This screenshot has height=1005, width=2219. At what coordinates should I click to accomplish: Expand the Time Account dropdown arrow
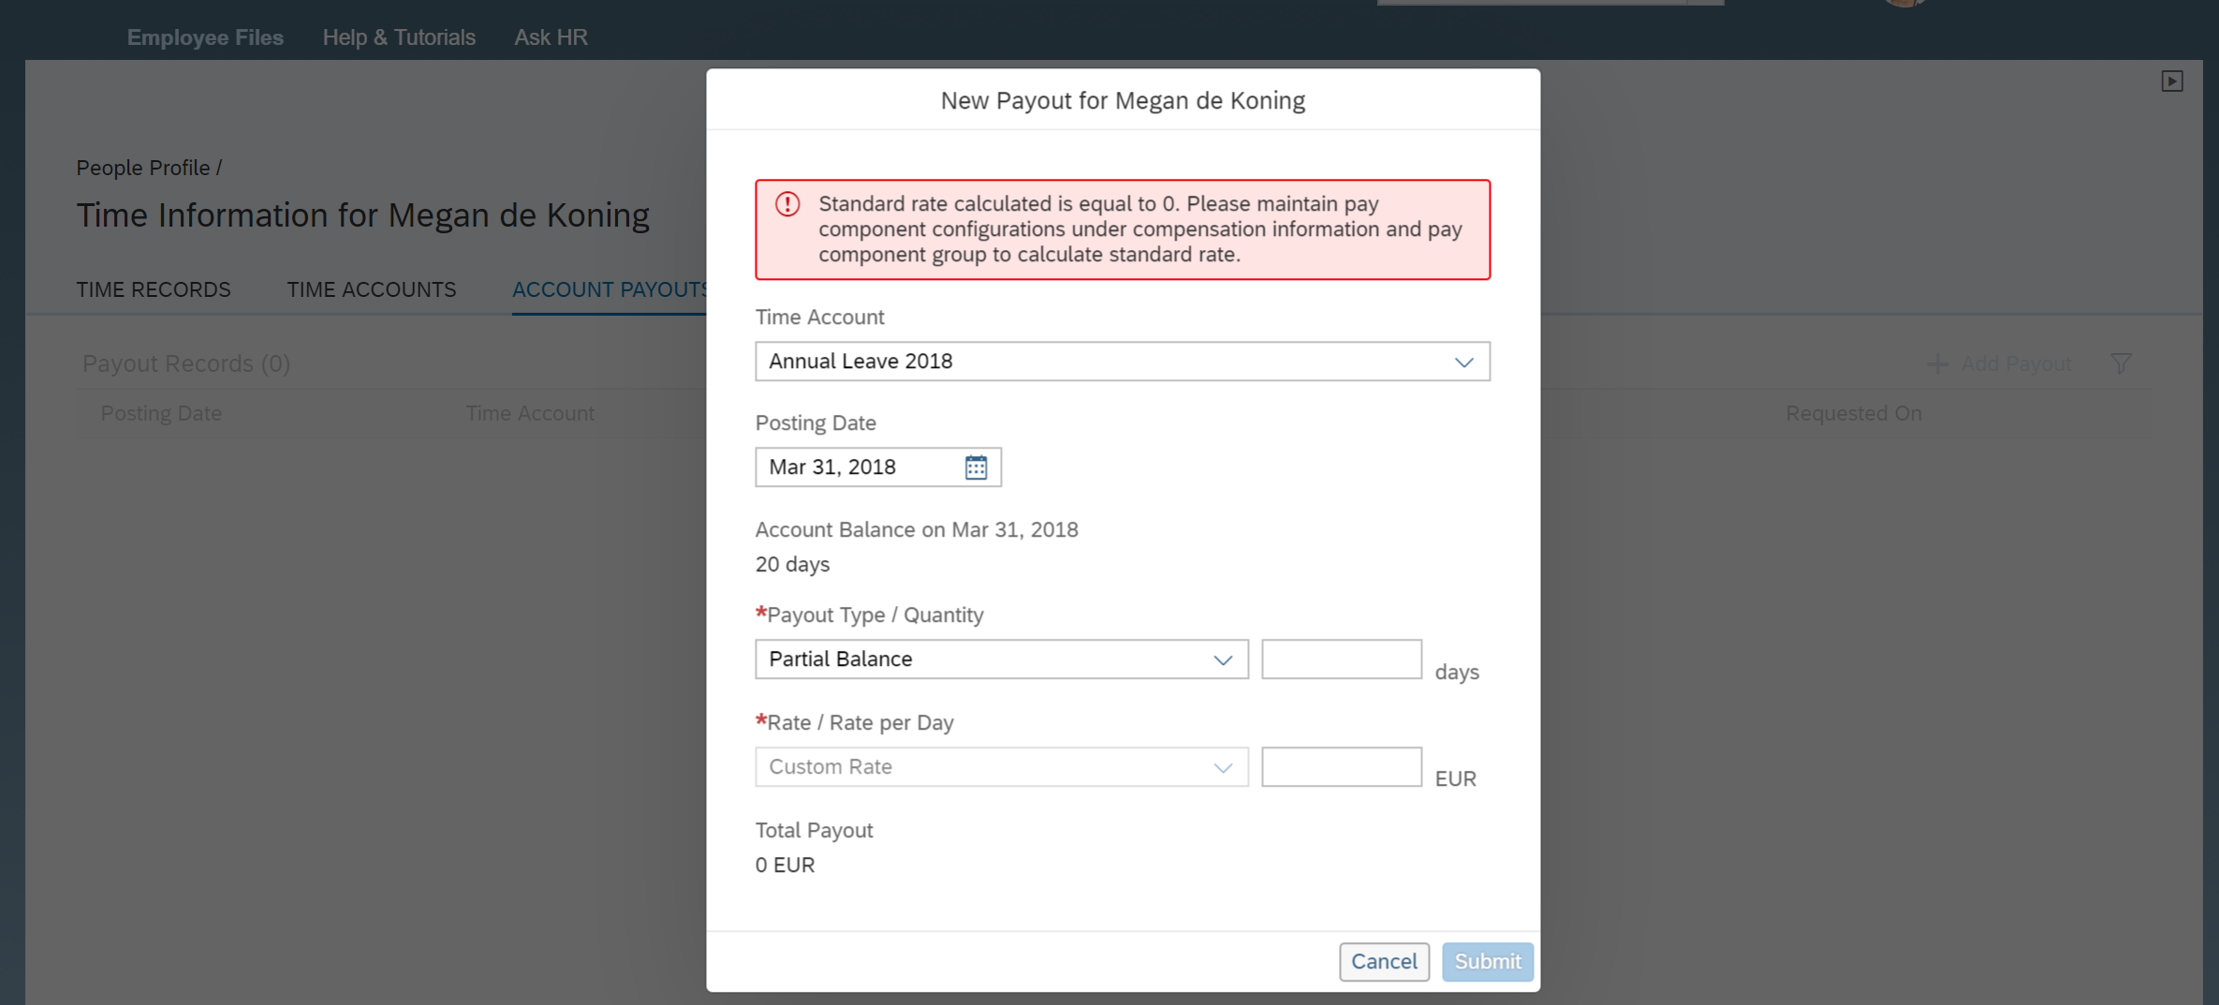[1463, 362]
